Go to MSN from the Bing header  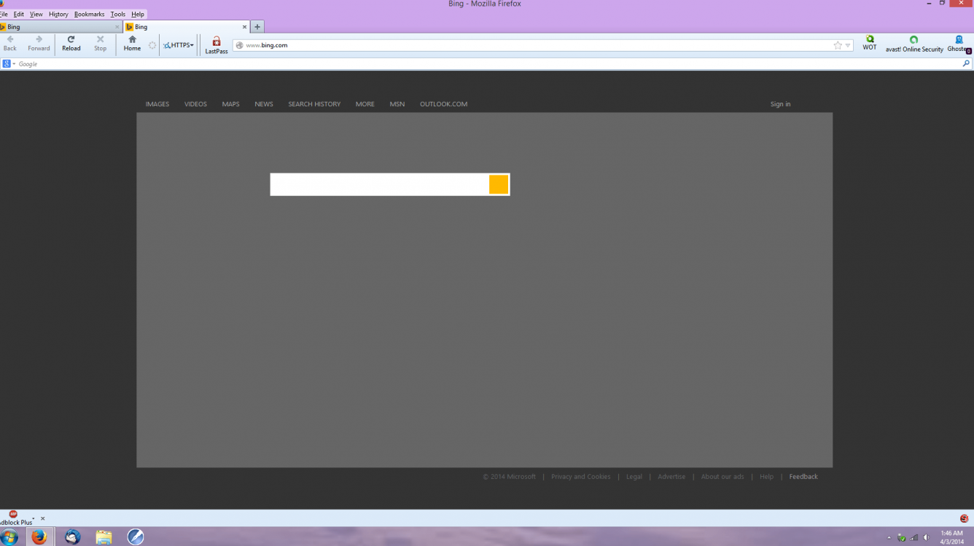click(x=397, y=104)
